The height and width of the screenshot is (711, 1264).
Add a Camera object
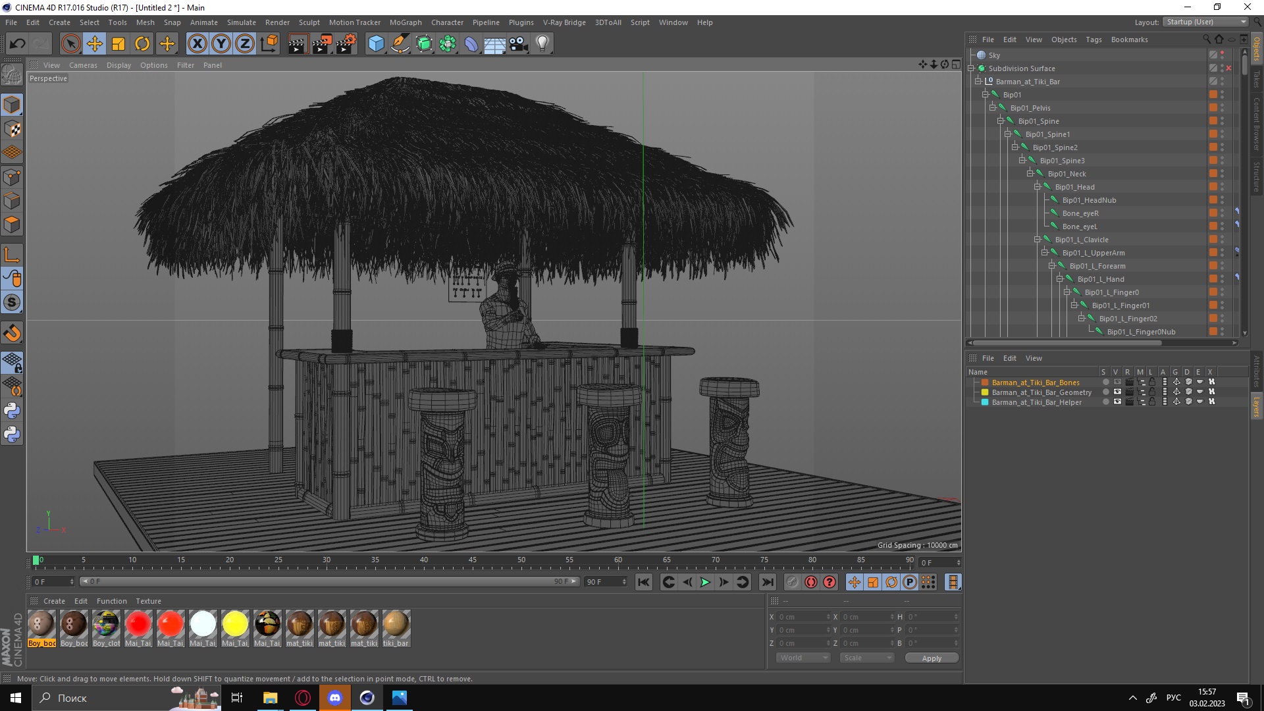(x=519, y=44)
